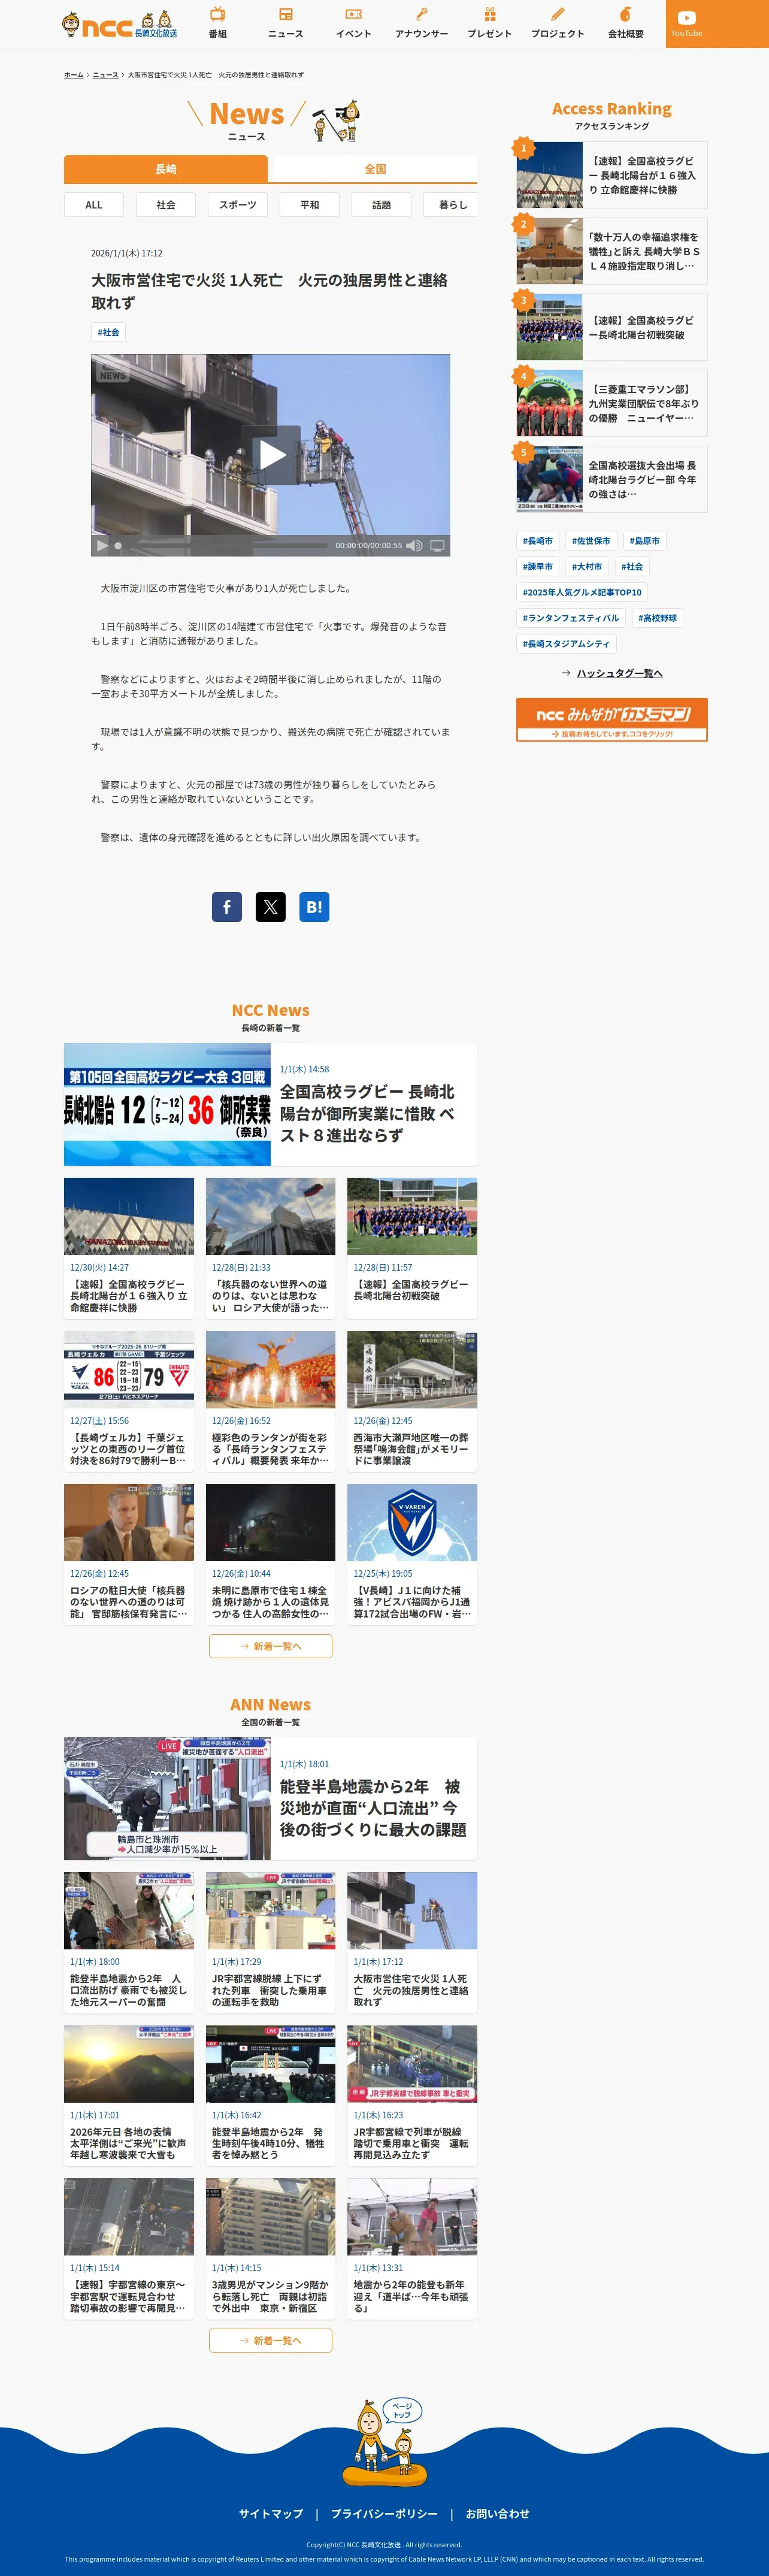Click the NCC 長崎文化放送 logo
The height and width of the screenshot is (2576, 769).
[x=120, y=24]
